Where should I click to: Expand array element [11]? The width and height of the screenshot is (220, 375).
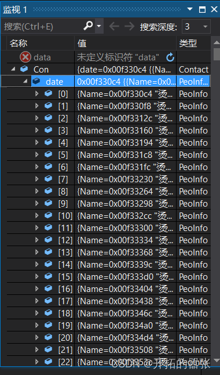coord(36,228)
